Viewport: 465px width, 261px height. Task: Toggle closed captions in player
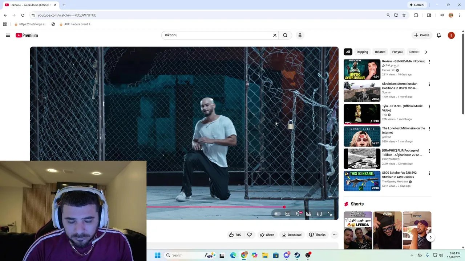click(x=288, y=214)
